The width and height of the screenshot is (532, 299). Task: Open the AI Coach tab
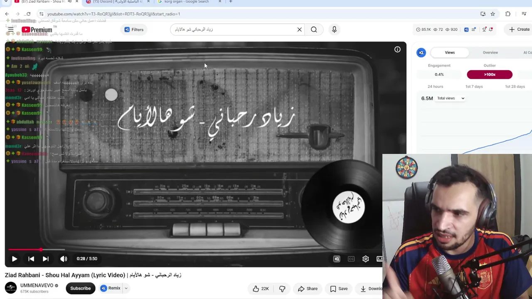point(527,53)
